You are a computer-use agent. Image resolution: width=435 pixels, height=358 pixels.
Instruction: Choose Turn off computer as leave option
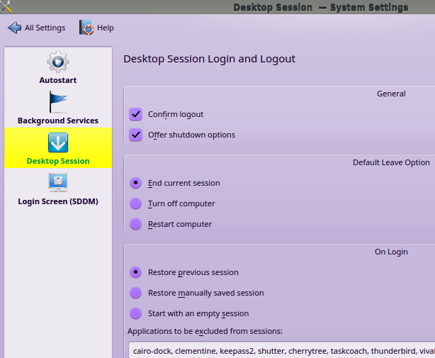coord(136,203)
